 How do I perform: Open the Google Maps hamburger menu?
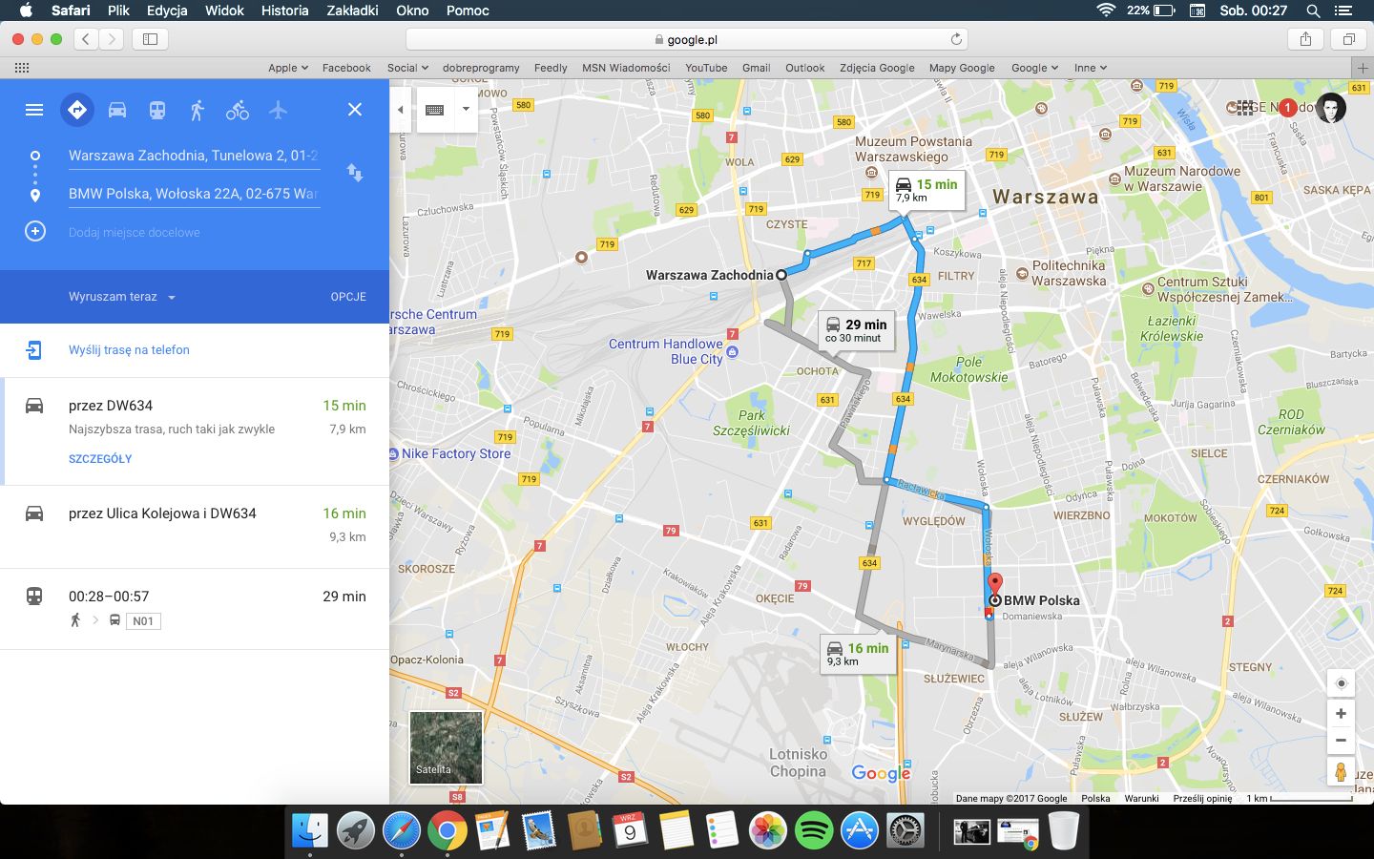click(x=34, y=110)
